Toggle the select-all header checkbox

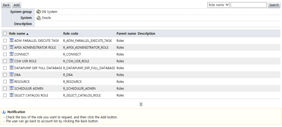[5, 33]
